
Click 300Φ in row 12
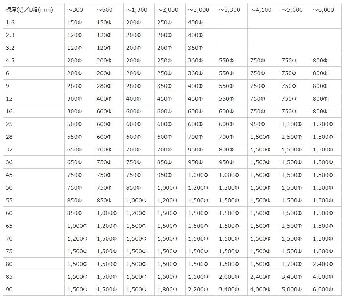(75, 98)
